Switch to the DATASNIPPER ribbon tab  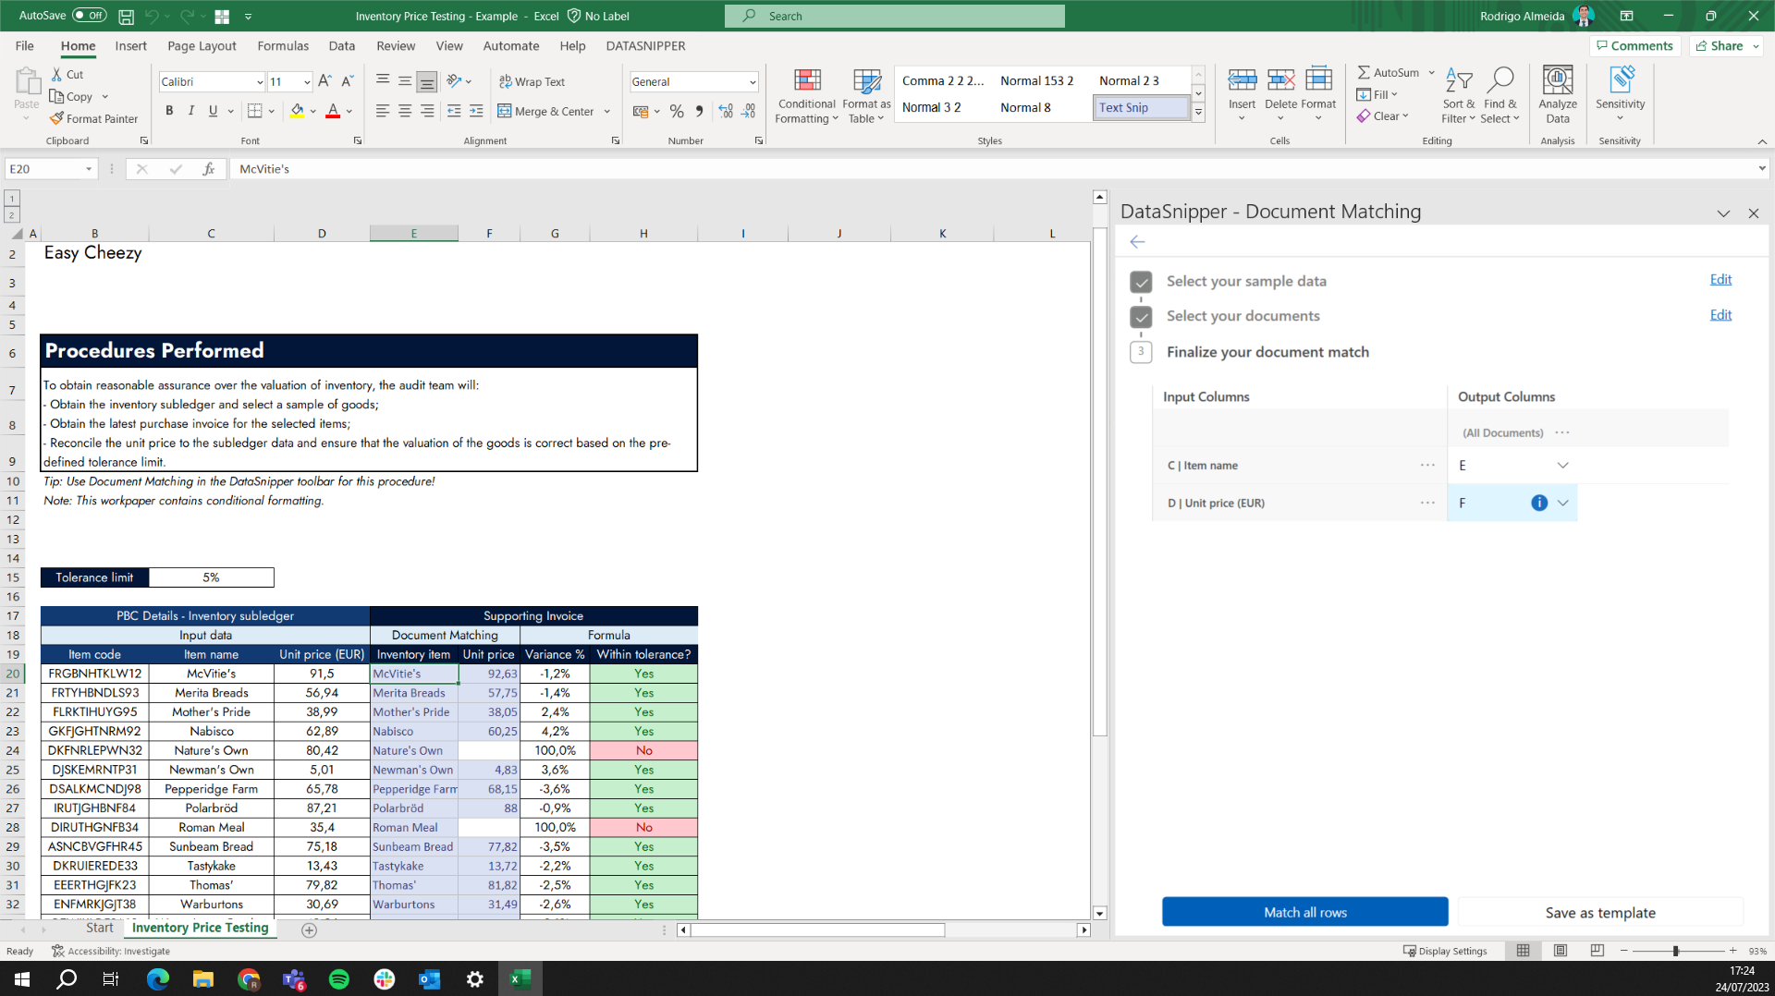(644, 45)
